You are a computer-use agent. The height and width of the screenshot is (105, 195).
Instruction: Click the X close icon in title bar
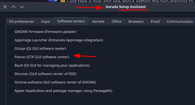(x=5, y=7)
